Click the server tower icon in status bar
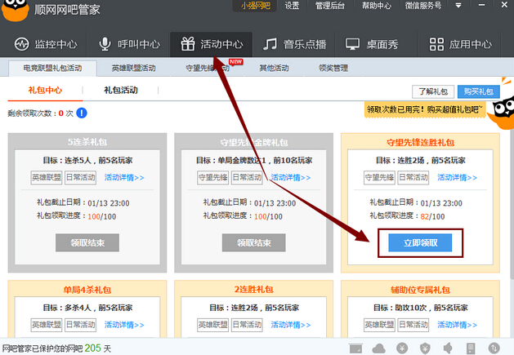This screenshot has width=514, height=355. [x=471, y=348]
